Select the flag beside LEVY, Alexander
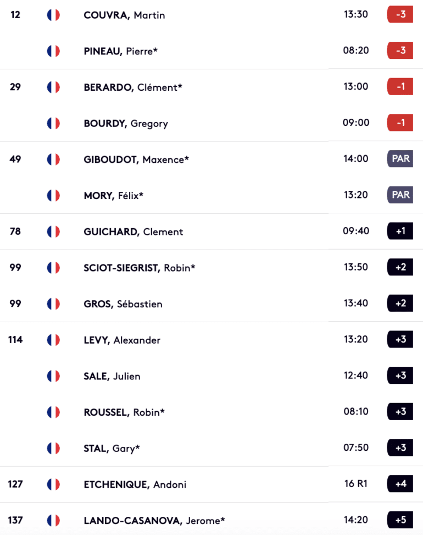The width and height of the screenshot is (423, 535). tap(53, 340)
